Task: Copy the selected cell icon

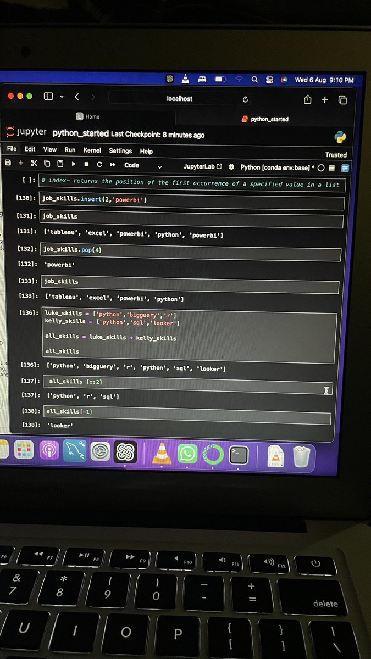Action: click(x=47, y=164)
